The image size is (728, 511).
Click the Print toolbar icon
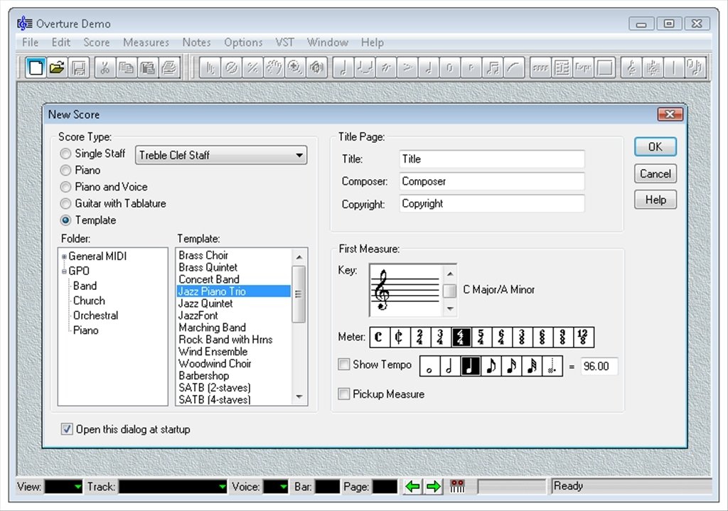point(169,68)
